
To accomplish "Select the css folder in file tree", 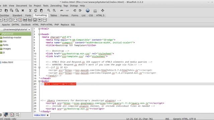I will pos(5,41).
